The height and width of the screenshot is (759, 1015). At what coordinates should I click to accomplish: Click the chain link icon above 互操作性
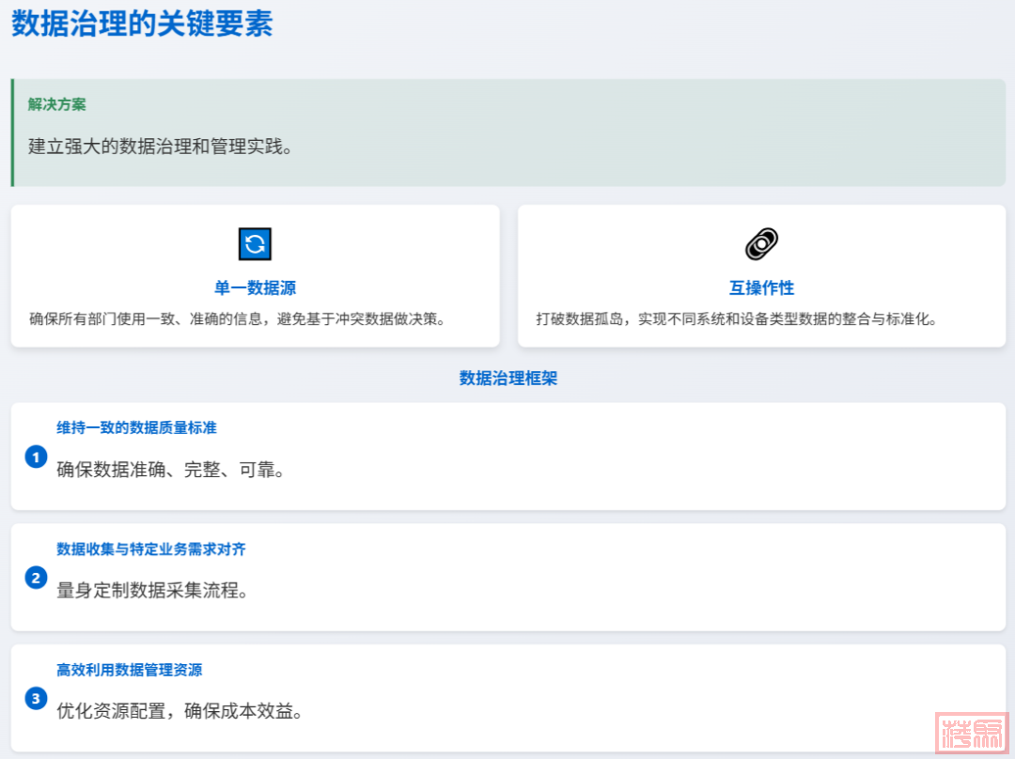[761, 244]
